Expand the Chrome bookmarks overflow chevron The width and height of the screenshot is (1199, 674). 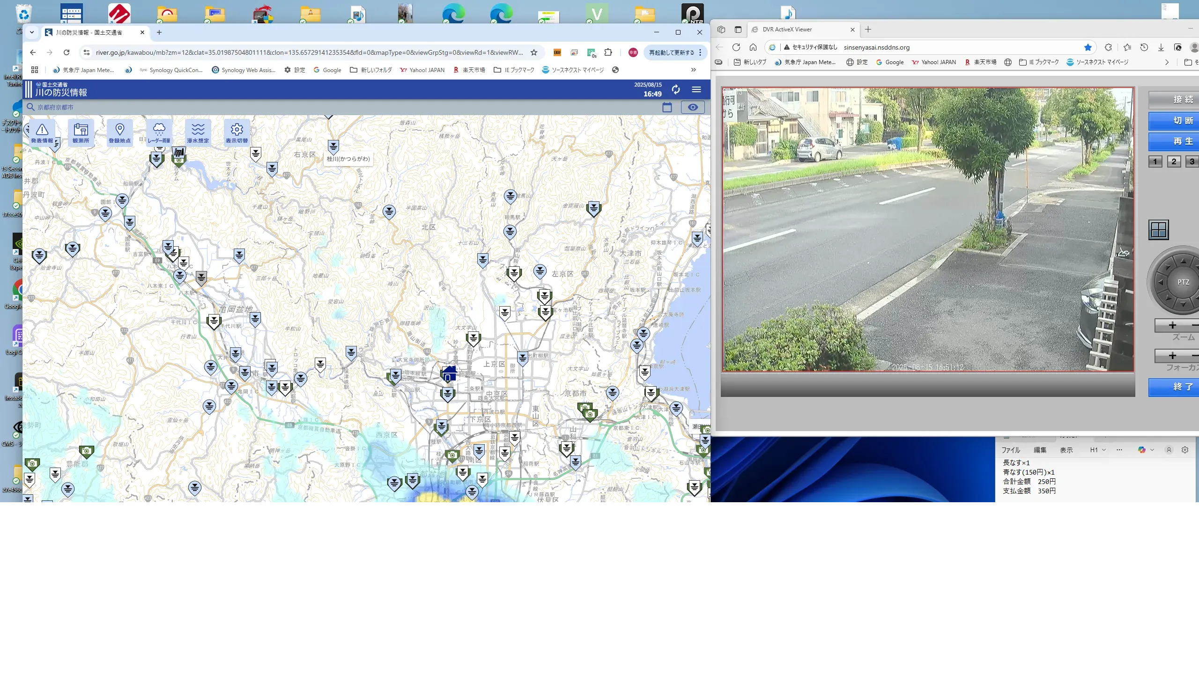click(x=693, y=70)
